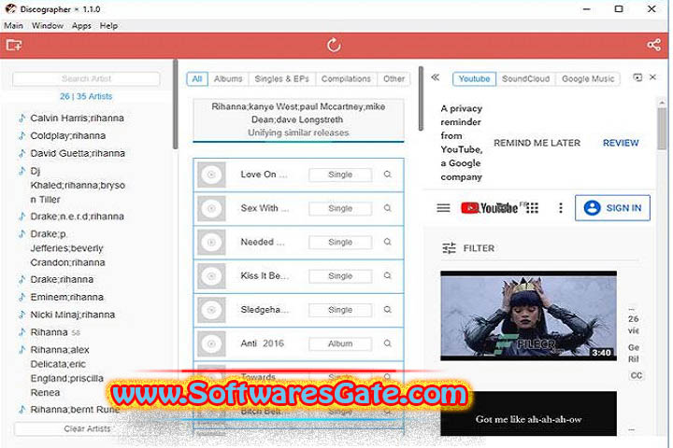Open the Window menu
The height and width of the screenshot is (448, 673).
click(x=48, y=26)
